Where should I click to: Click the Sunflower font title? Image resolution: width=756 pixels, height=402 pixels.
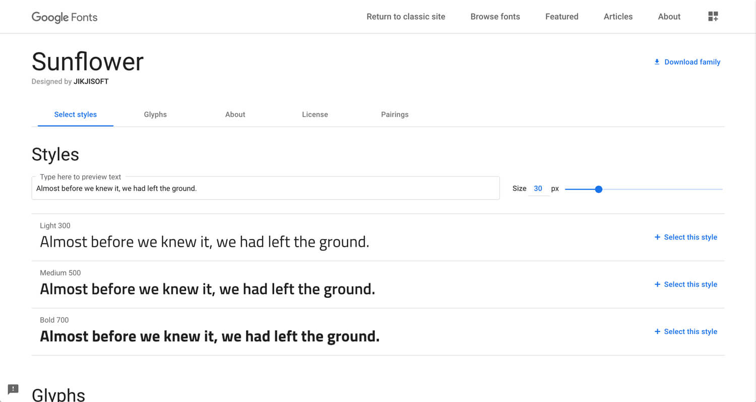pos(88,62)
